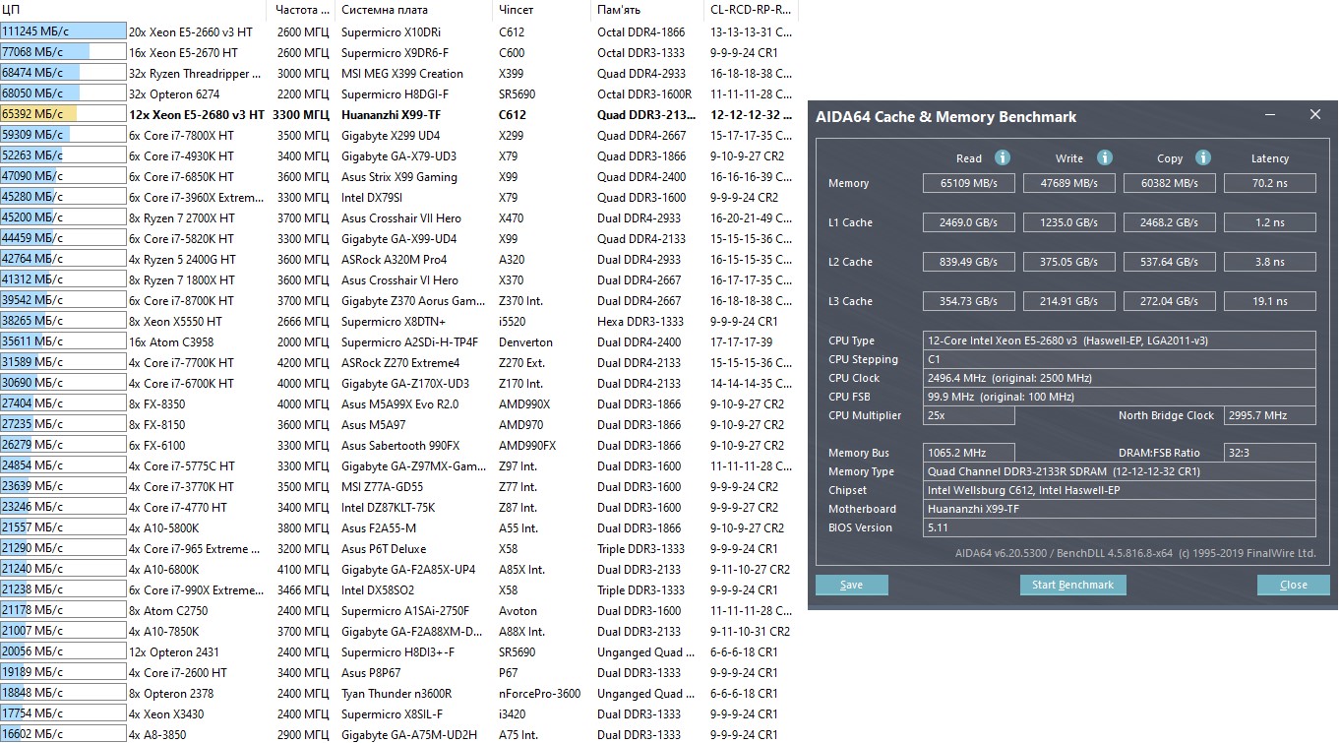
Task: Select L2 Cache Write value 375.05 GB/s
Action: (1069, 262)
